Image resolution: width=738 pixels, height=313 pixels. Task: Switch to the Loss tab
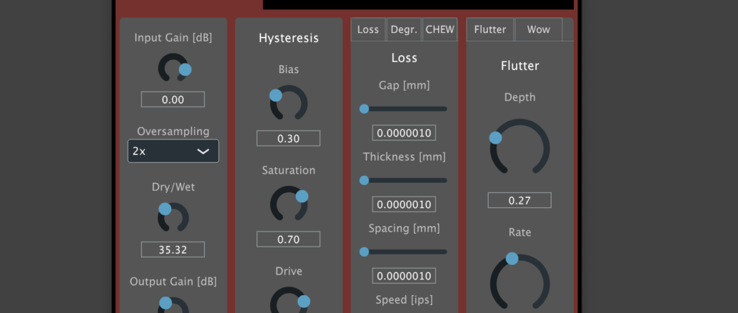pos(368,29)
